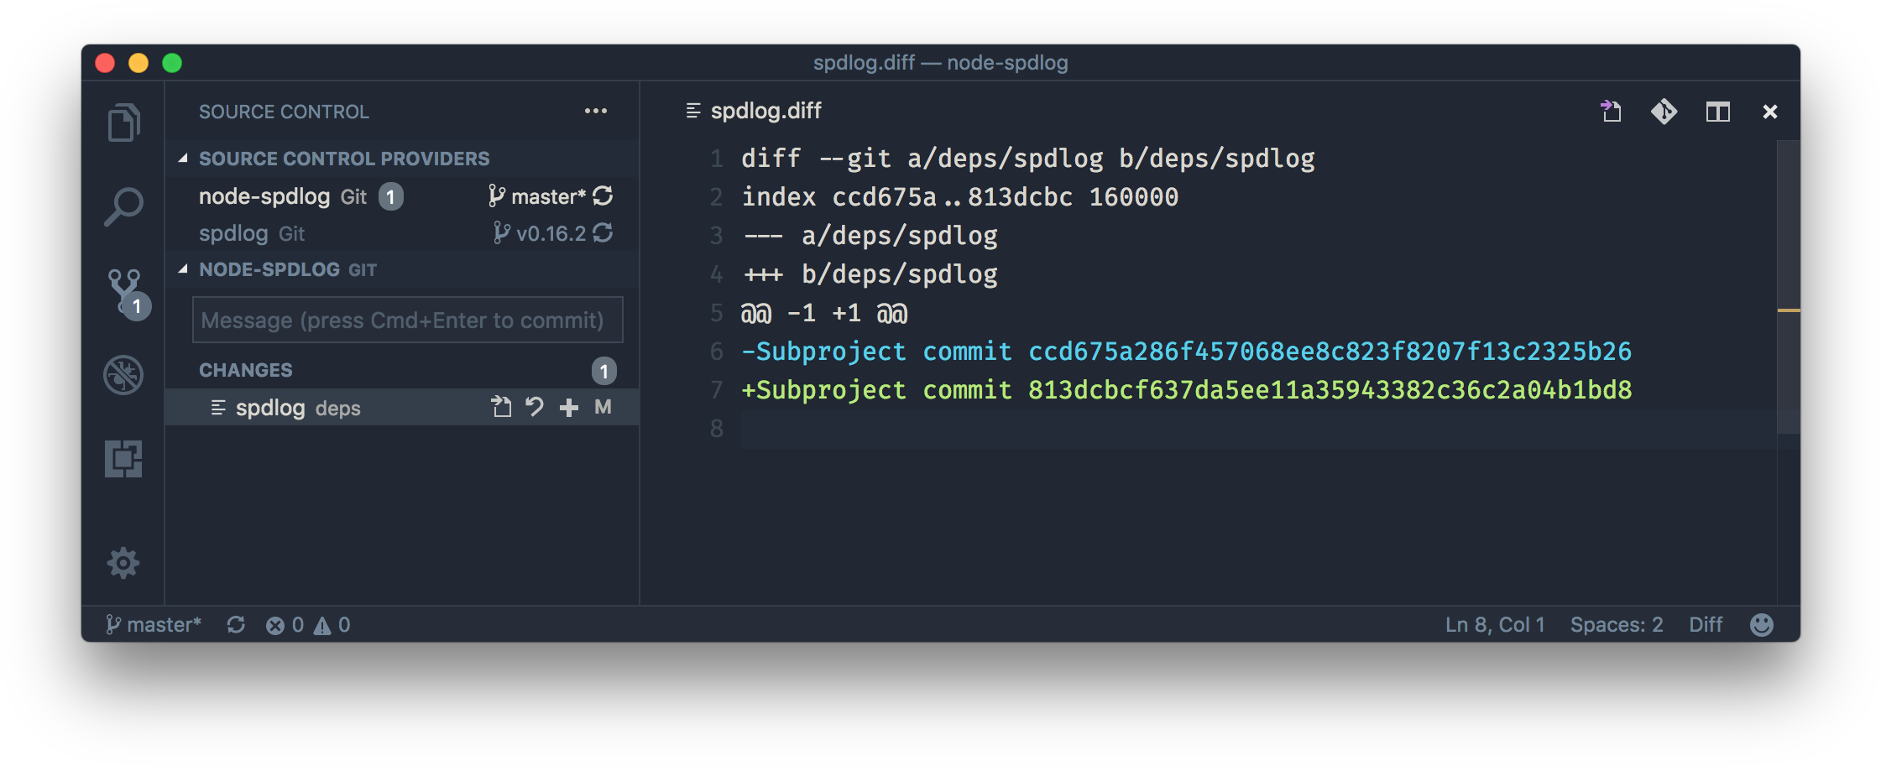Open the Source Control more actions menu
The image size is (1881, 766).
tap(596, 111)
